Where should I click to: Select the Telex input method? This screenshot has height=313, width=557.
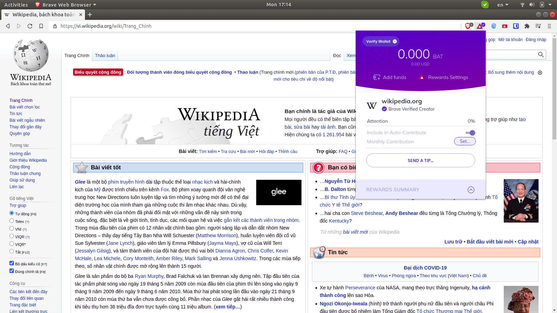point(11,221)
